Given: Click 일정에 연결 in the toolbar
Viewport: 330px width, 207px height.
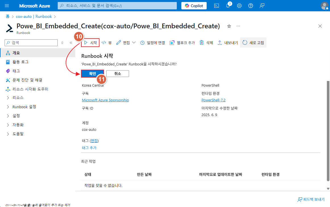Looking at the screenshot, I should [153, 42].
